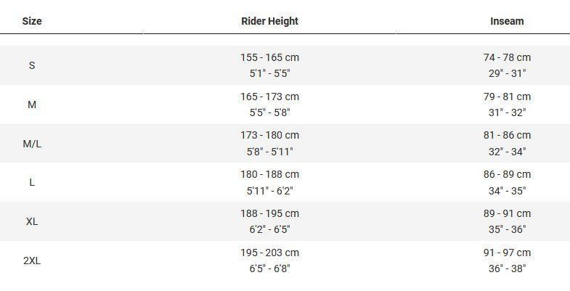570x291 pixels.
Task: Click the 188 - 195 cm rider height
Action: [x=269, y=214]
